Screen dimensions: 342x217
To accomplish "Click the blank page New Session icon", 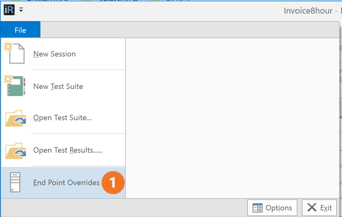I will coord(15,54).
